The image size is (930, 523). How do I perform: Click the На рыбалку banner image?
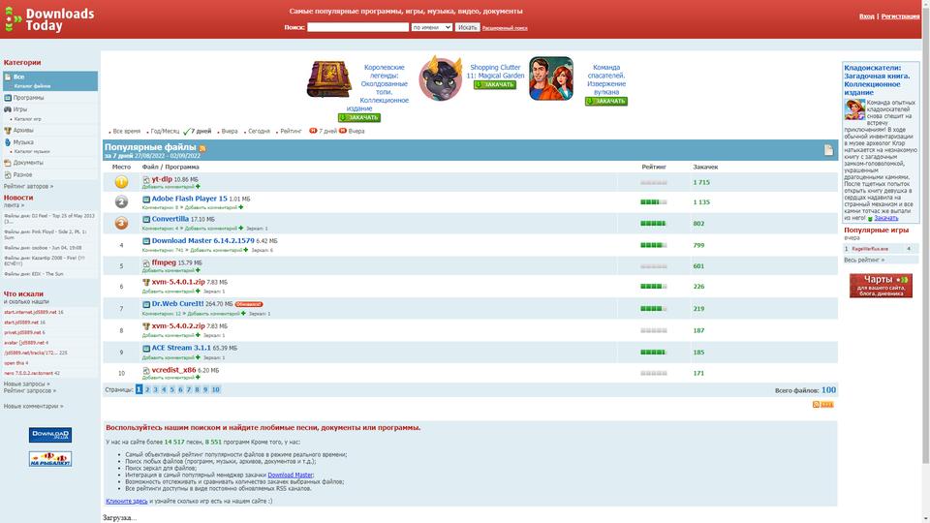pyautogui.click(x=50, y=458)
